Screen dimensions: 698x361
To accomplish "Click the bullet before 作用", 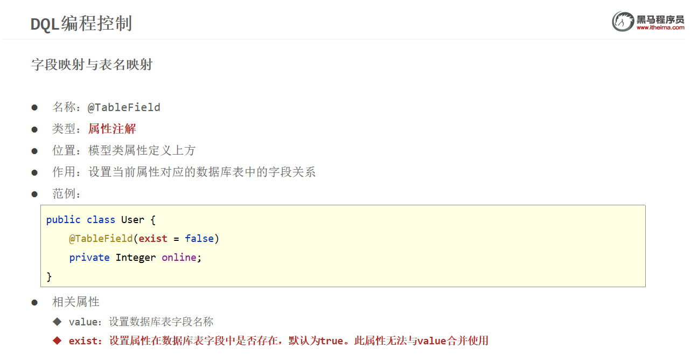I will pos(34,173).
